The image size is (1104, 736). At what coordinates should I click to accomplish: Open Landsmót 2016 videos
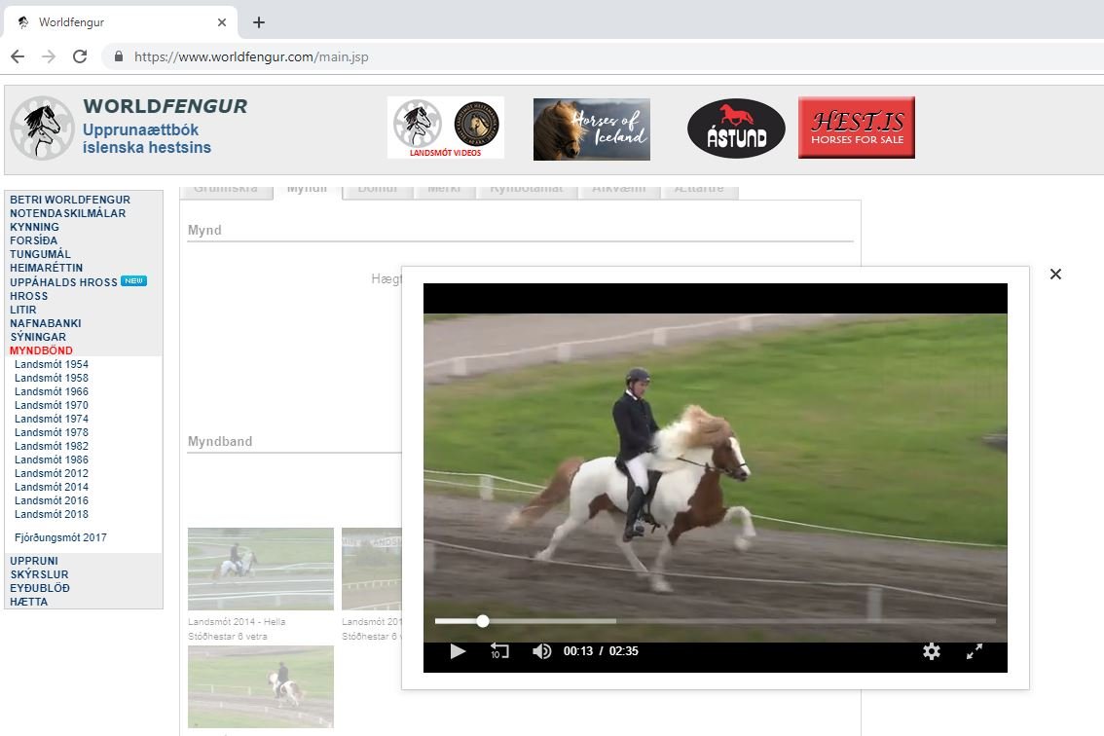(x=52, y=500)
